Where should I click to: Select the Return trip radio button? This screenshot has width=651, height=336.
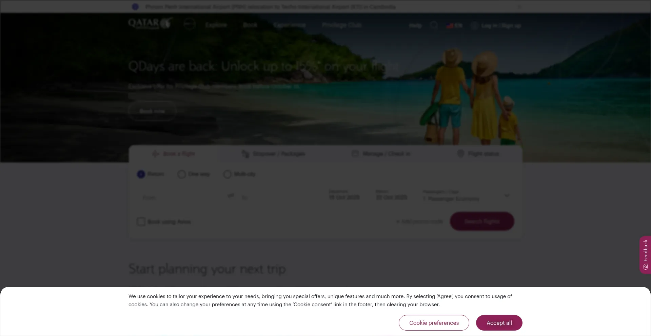[141, 174]
